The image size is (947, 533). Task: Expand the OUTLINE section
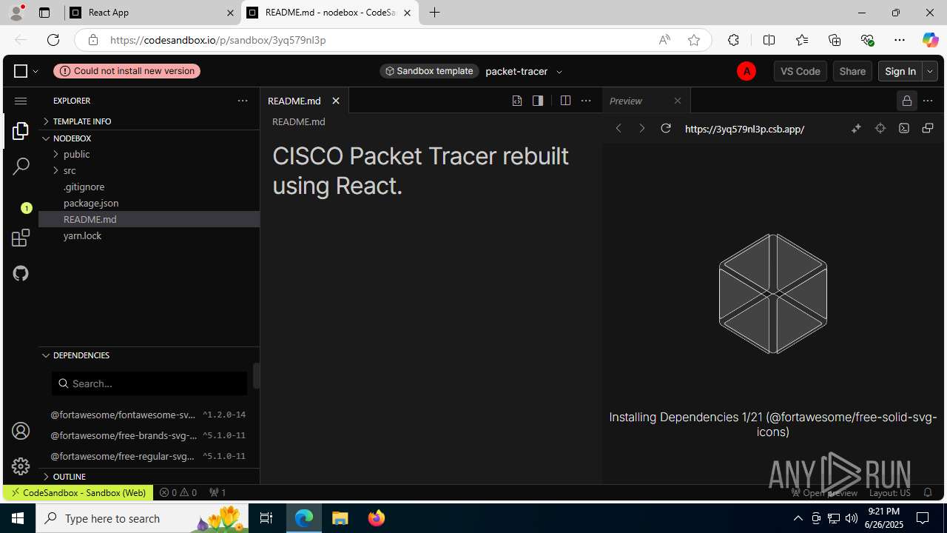tap(149, 477)
